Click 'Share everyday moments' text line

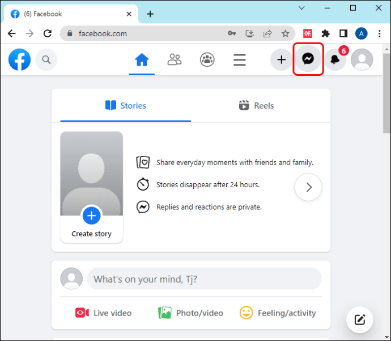click(235, 162)
